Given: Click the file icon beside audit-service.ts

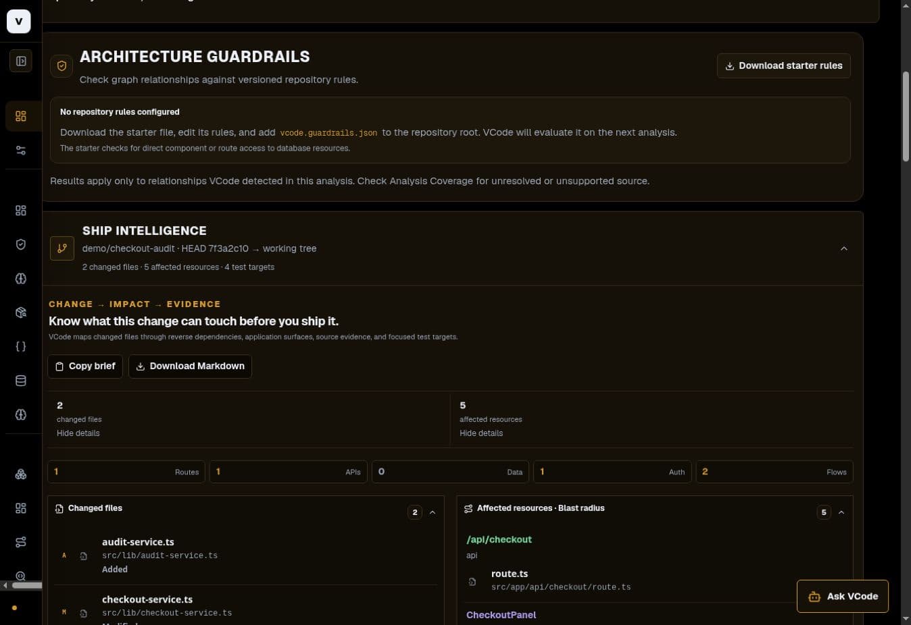Looking at the screenshot, I should pyautogui.click(x=84, y=556).
